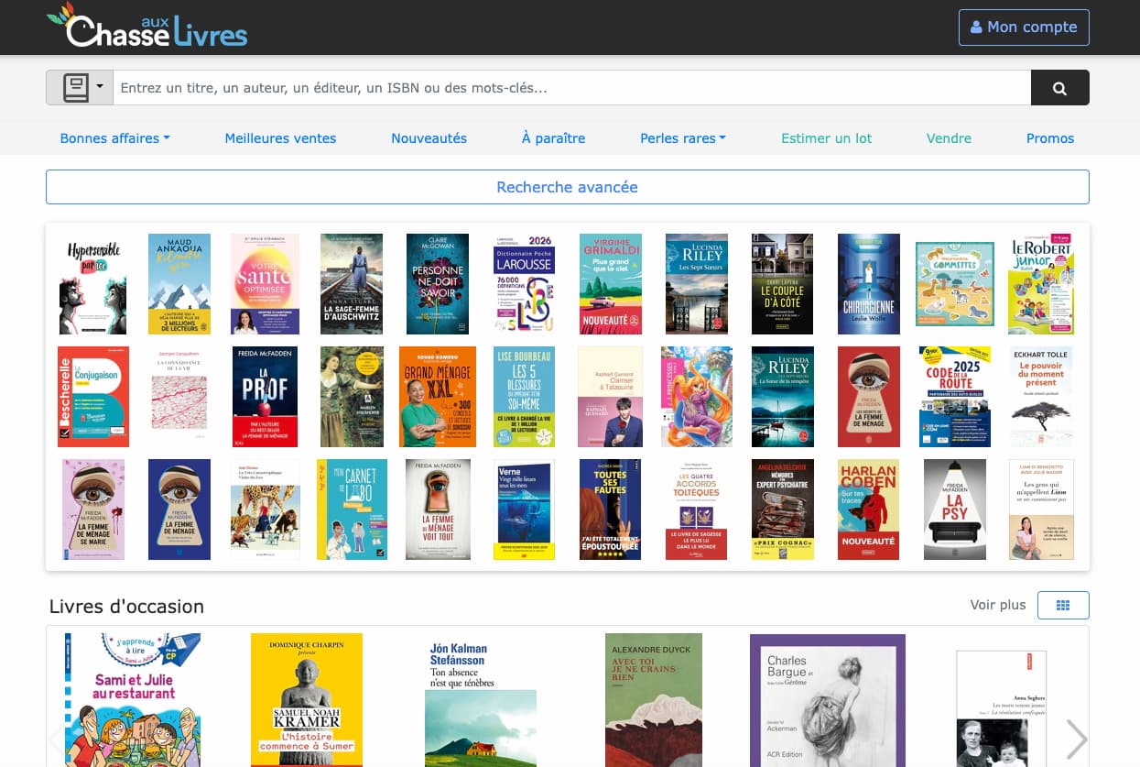
Task: Open La sage-femme d'Auschwitz cover
Action: click(x=352, y=284)
